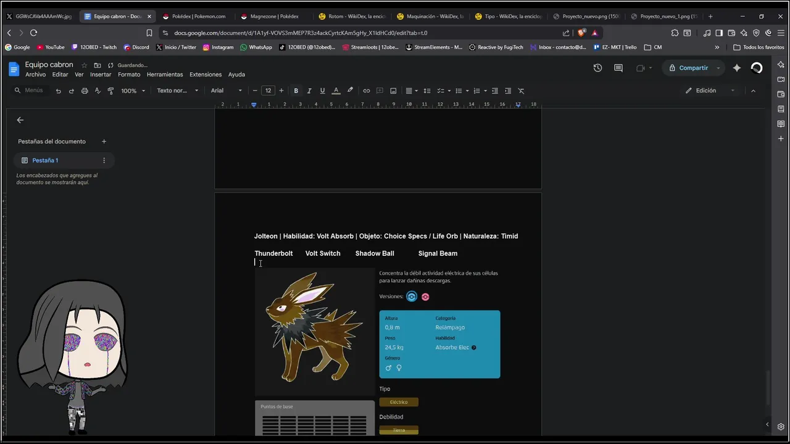Screen dimensions: 790x444
Task: Open the WhatsApp bookmark
Action: point(256,47)
